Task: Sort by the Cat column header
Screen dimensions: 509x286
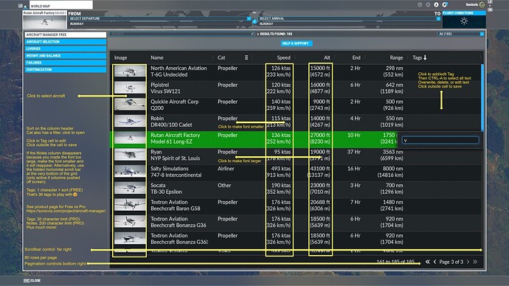Action: click(221, 57)
